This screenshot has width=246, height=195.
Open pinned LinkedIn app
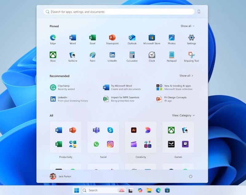112,57
